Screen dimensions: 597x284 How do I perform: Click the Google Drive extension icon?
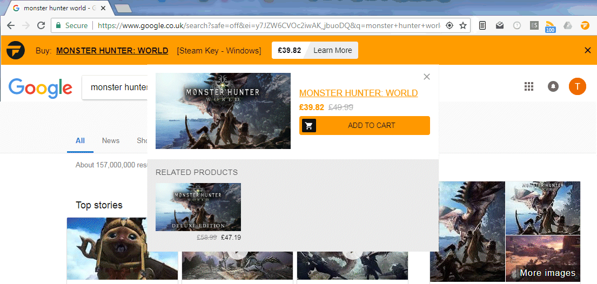[568, 25]
